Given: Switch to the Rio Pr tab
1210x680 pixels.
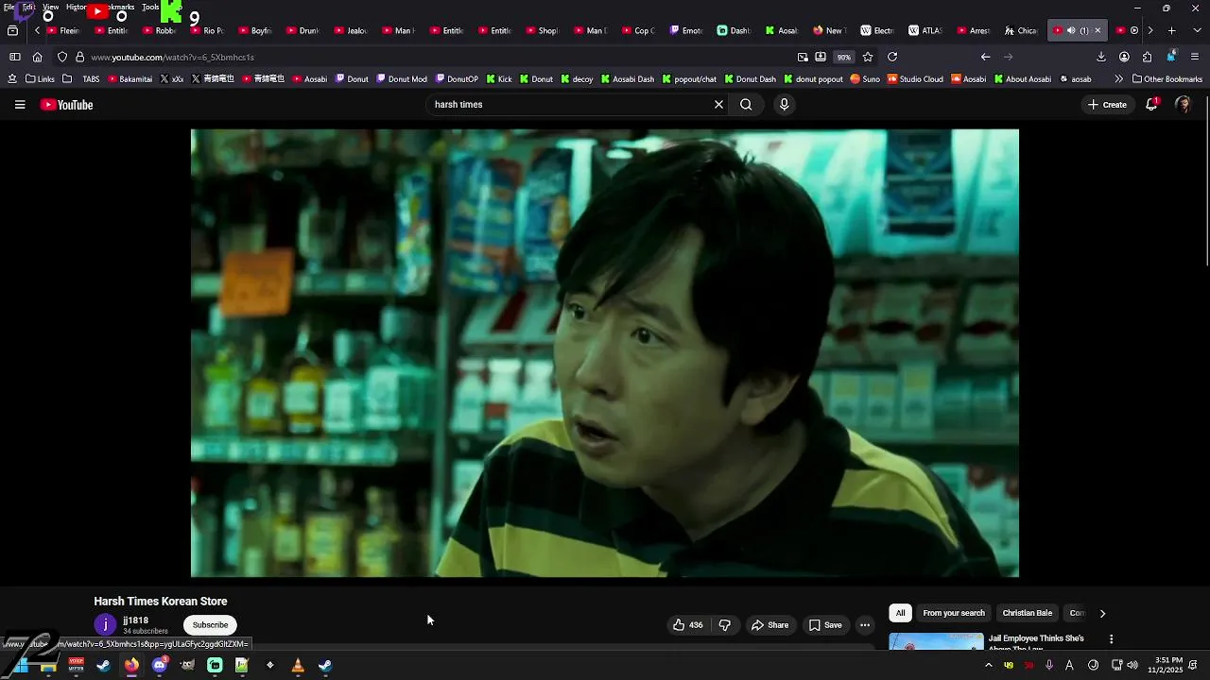Looking at the screenshot, I should [x=206, y=30].
